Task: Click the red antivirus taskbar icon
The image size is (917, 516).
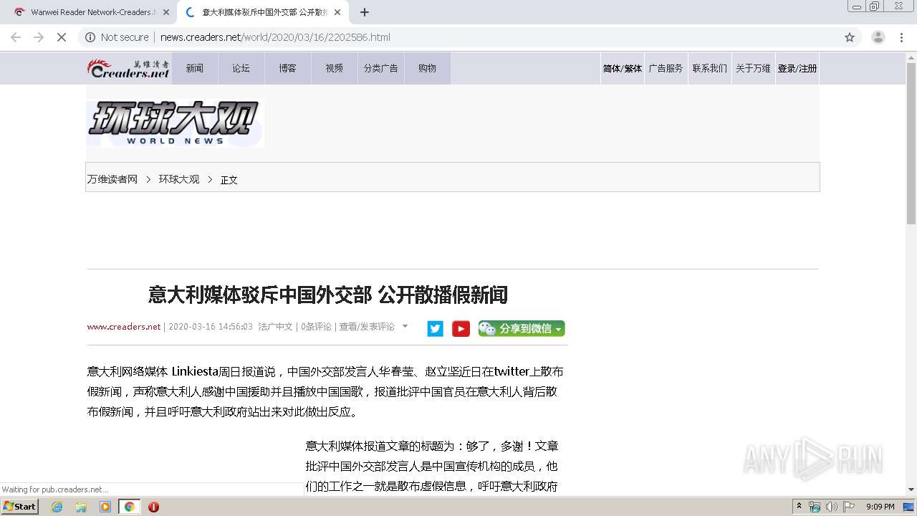Action: [153, 507]
